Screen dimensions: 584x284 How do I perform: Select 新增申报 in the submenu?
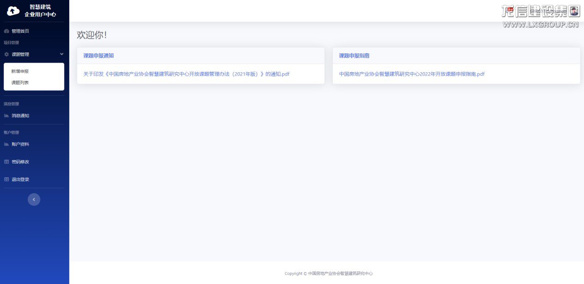(x=20, y=71)
